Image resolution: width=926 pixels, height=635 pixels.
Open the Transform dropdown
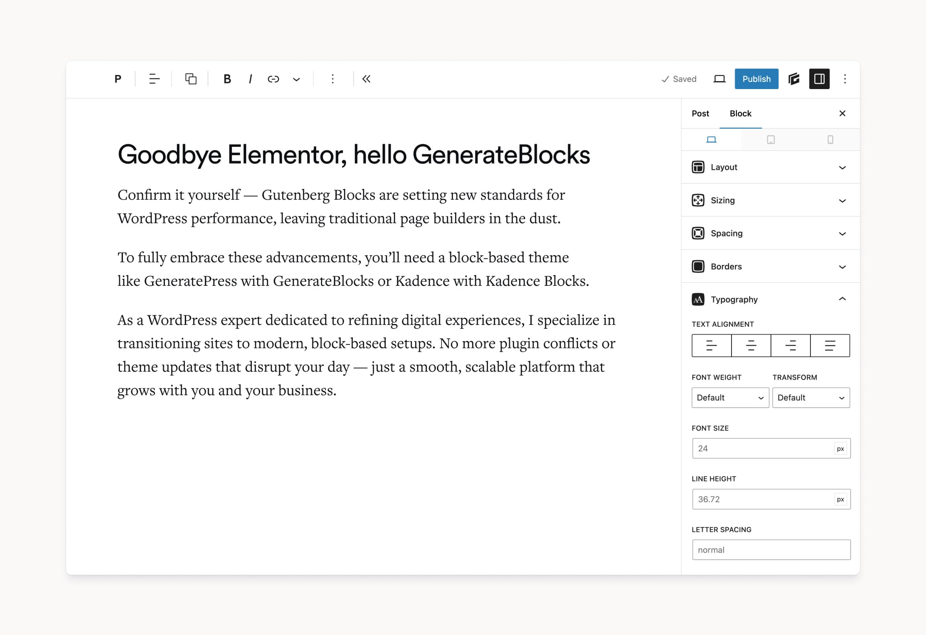811,398
